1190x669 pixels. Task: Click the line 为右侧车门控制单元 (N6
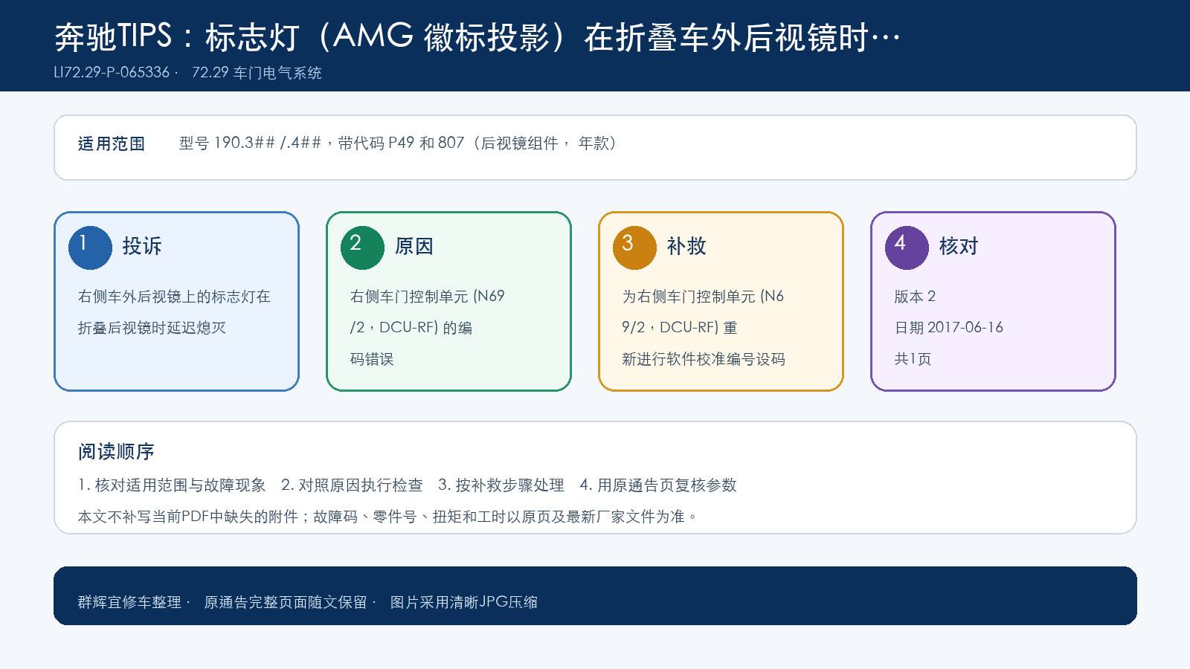coord(703,297)
